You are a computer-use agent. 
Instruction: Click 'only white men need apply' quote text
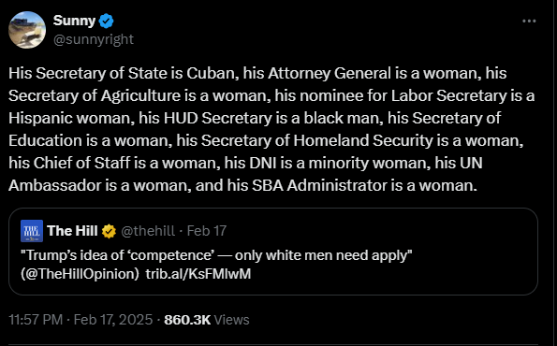321,255
